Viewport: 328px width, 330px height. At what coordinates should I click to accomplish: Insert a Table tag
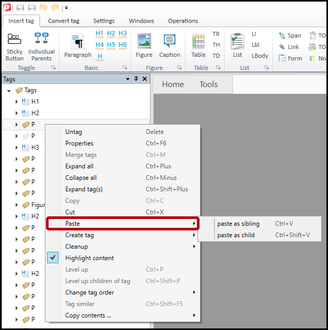[198, 45]
